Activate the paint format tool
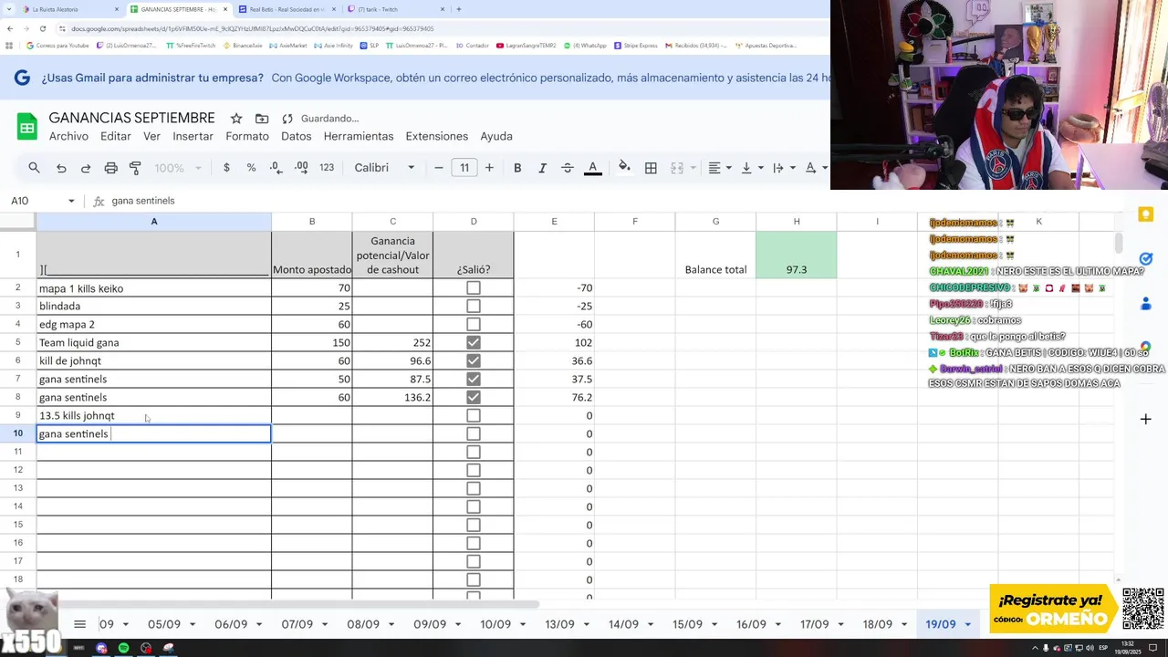The image size is (1168, 657). tap(135, 168)
